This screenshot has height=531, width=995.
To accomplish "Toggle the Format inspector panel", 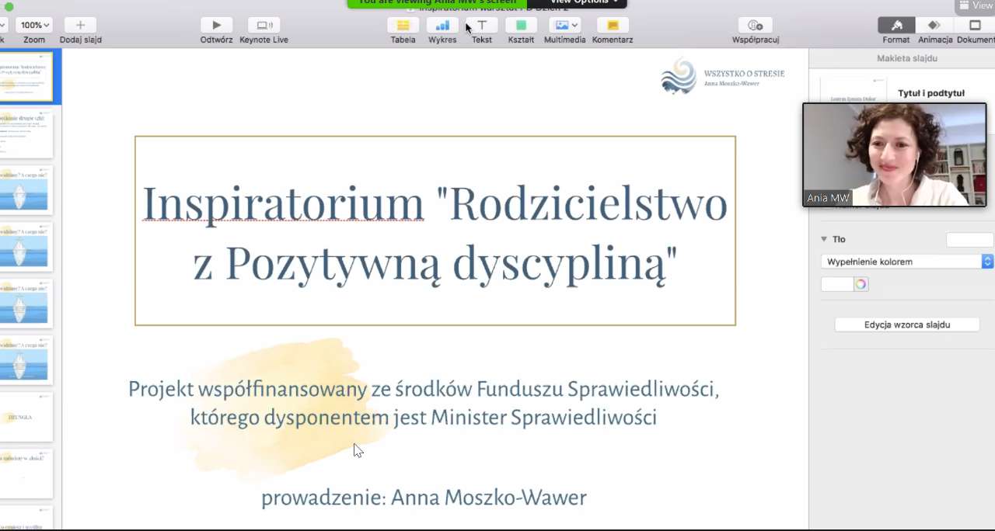I will coord(895,26).
